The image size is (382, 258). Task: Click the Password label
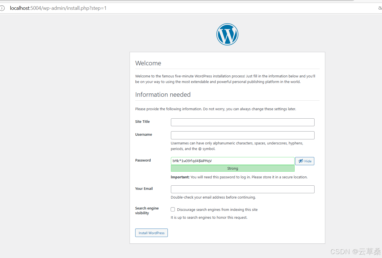[x=143, y=160]
